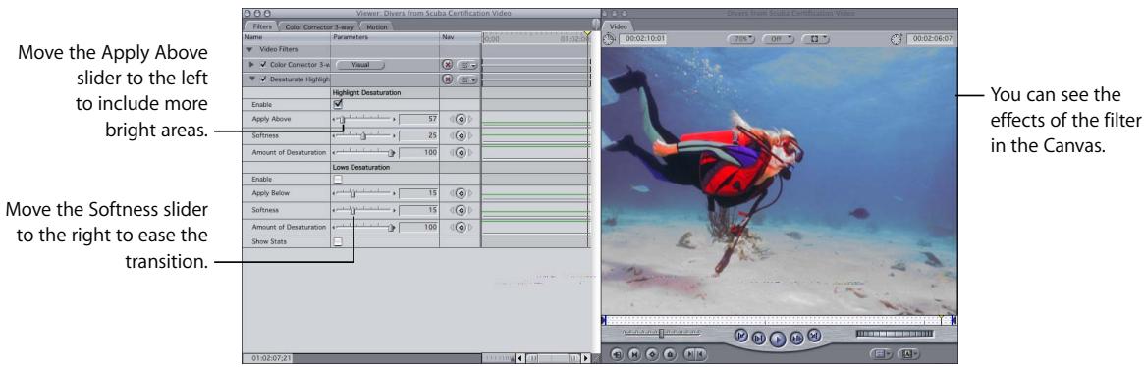Uncheck Highlight Desaturation Enable checkbox
This screenshot has width=1144, height=367.
pos(338,104)
